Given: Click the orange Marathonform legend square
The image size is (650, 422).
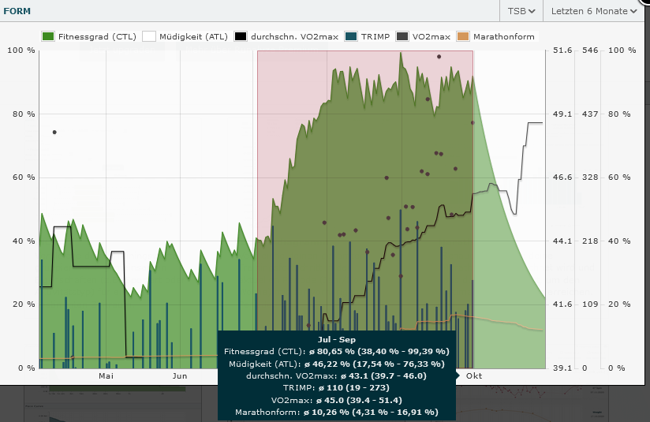Looking at the screenshot, I should point(463,36).
